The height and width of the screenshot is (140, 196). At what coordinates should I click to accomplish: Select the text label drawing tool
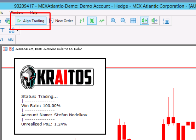pos(2,30)
